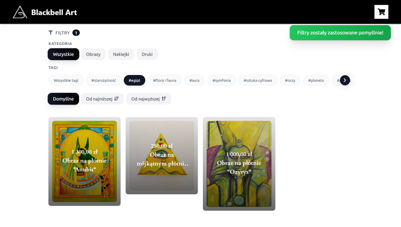Click the ascending sort icon on Od najniższej
The height and width of the screenshot is (227, 401).
117,99
